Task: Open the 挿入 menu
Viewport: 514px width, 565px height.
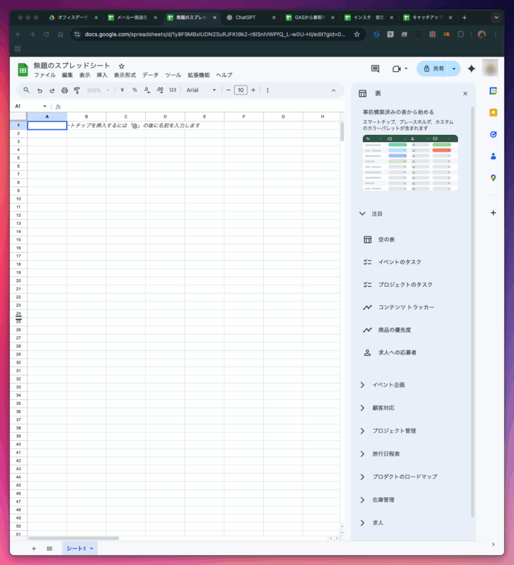Action: pos(102,75)
